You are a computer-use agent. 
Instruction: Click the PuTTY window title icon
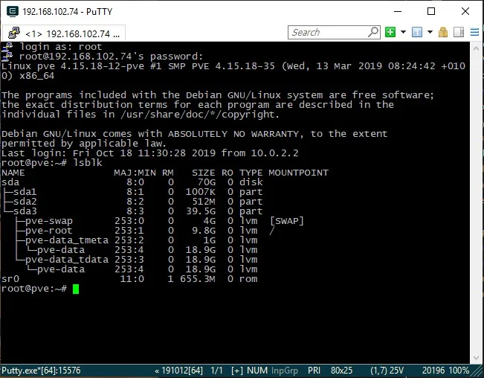(13, 11)
